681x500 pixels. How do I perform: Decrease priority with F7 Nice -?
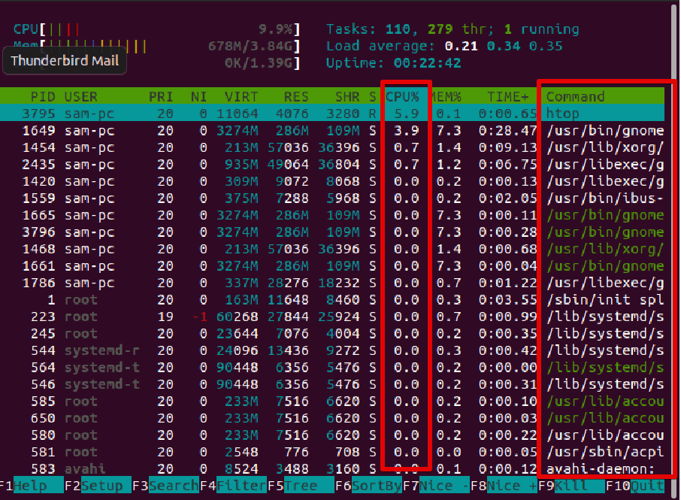(x=437, y=486)
